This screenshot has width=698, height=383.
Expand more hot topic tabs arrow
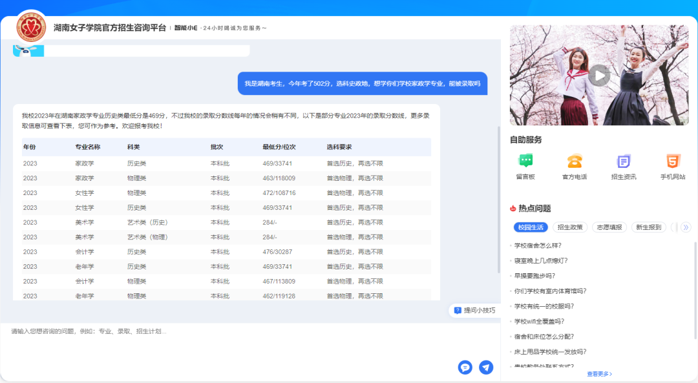coord(686,227)
